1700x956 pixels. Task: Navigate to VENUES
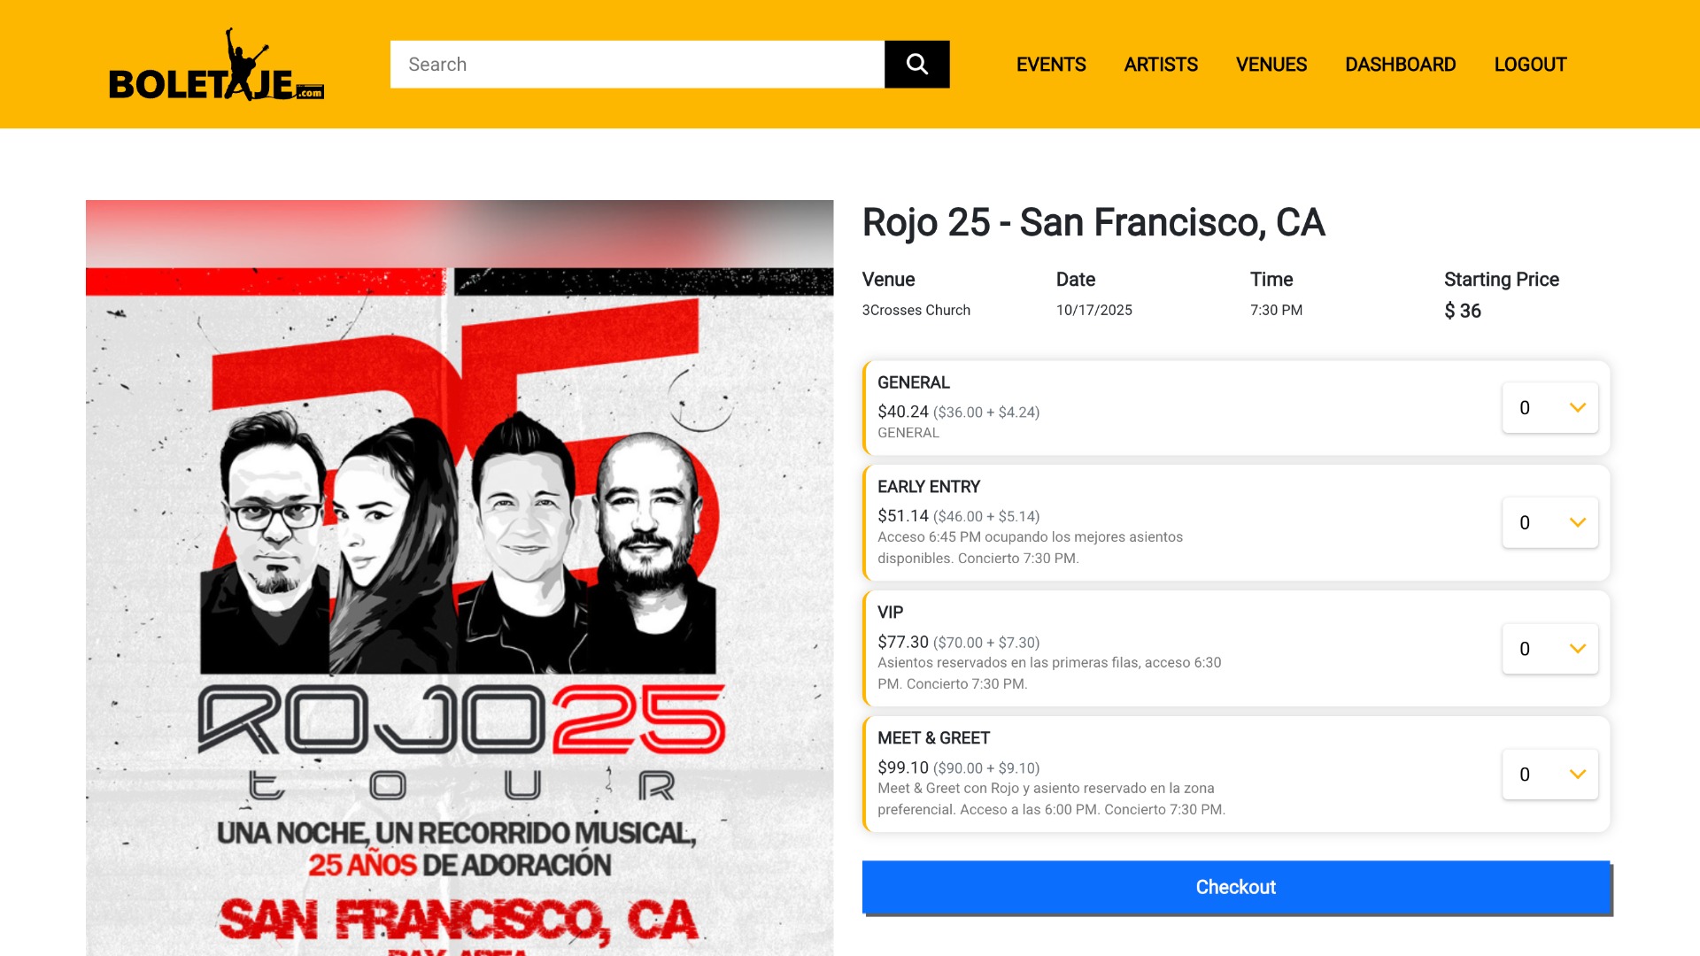pos(1271,65)
